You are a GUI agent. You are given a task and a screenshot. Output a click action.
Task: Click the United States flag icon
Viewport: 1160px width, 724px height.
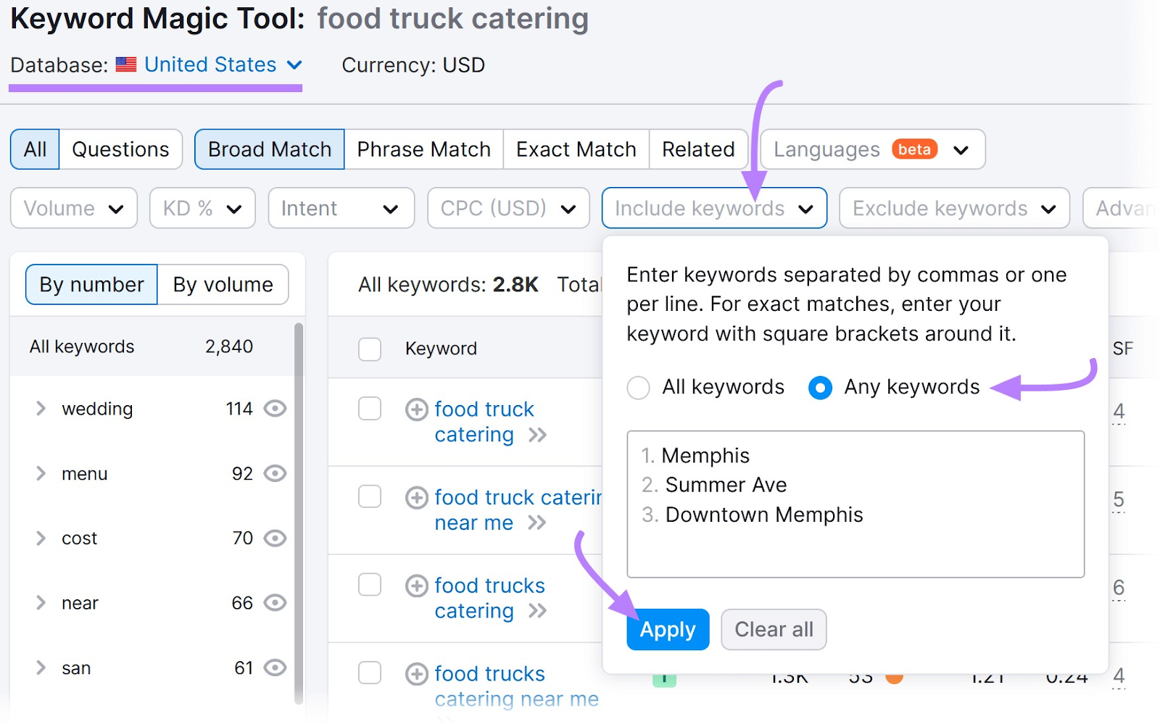point(126,65)
